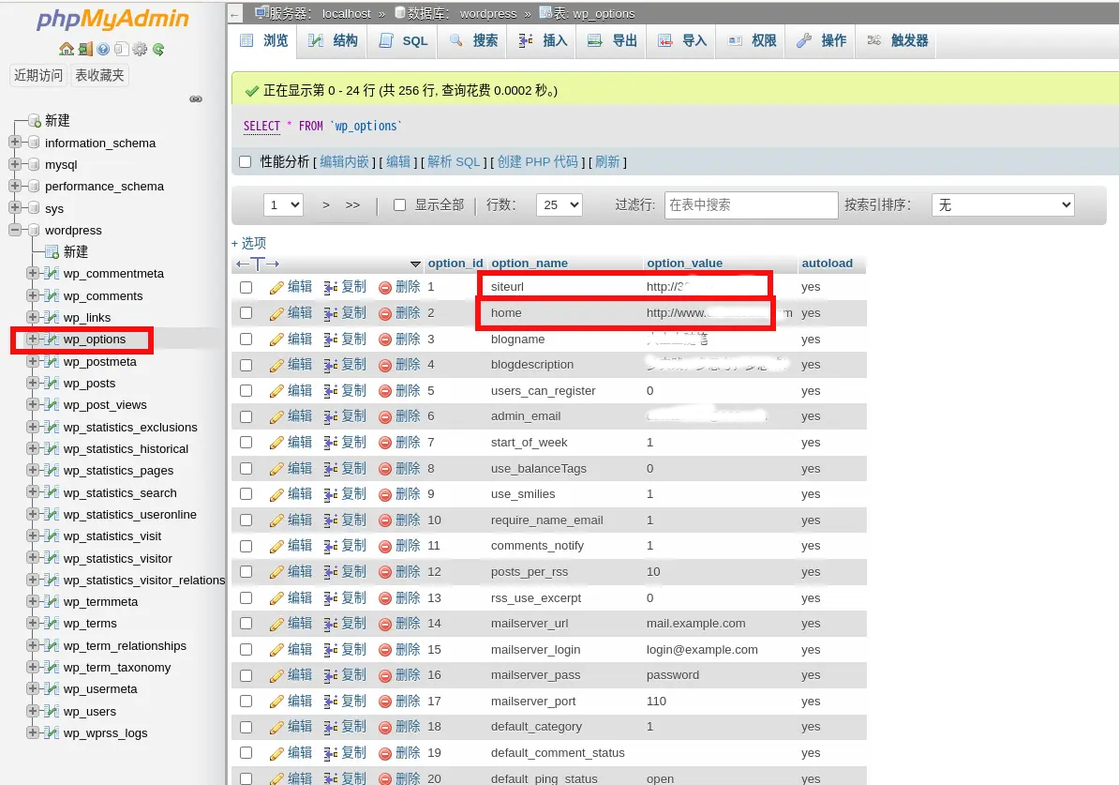1119x785 pixels.
Task: Open phpMyAdmin documentation help icon
Action: (x=103, y=50)
